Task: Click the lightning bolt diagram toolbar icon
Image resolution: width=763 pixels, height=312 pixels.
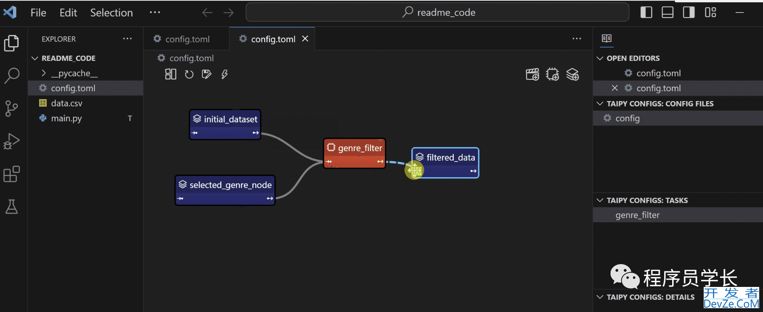Action: click(224, 74)
